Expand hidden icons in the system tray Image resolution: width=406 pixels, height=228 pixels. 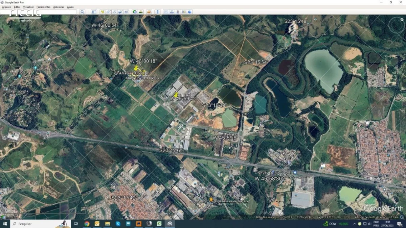(x=354, y=224)
